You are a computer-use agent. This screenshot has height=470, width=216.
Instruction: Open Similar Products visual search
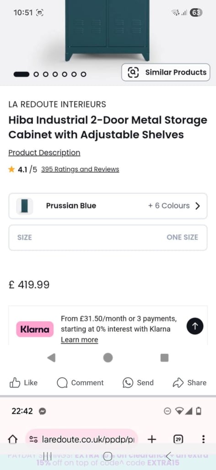coord(166,72)
